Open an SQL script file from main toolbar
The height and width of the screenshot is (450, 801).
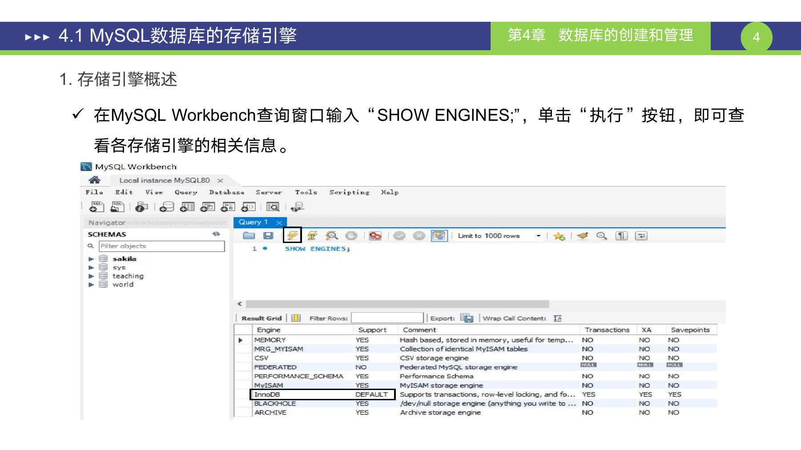pyautogui.click(x=117, y=207)
